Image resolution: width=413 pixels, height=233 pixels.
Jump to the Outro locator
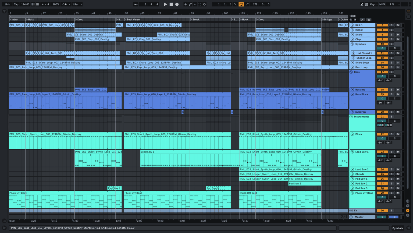[x=343, y=20]
